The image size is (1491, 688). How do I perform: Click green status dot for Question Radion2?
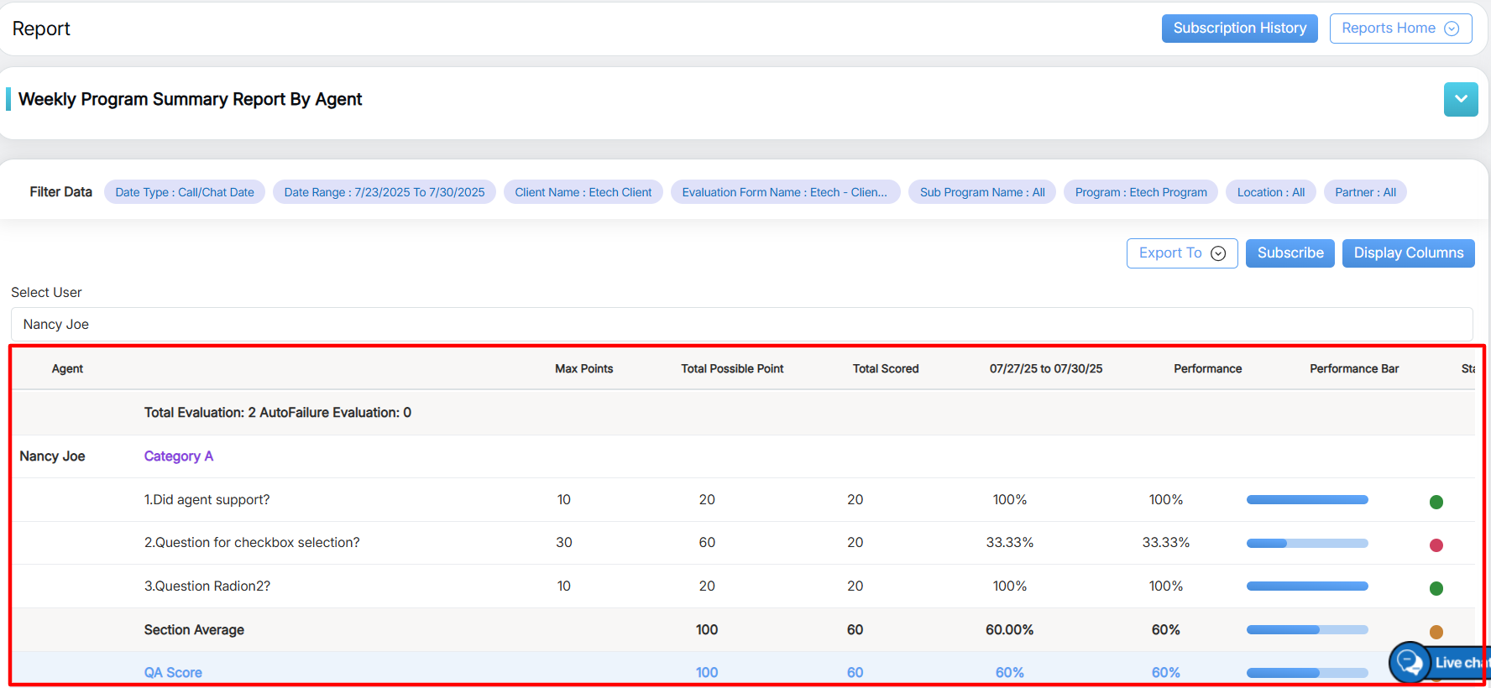coord(1436,588)
